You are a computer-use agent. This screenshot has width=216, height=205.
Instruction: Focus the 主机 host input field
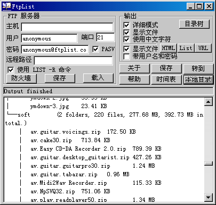click(x=67, y=27)
